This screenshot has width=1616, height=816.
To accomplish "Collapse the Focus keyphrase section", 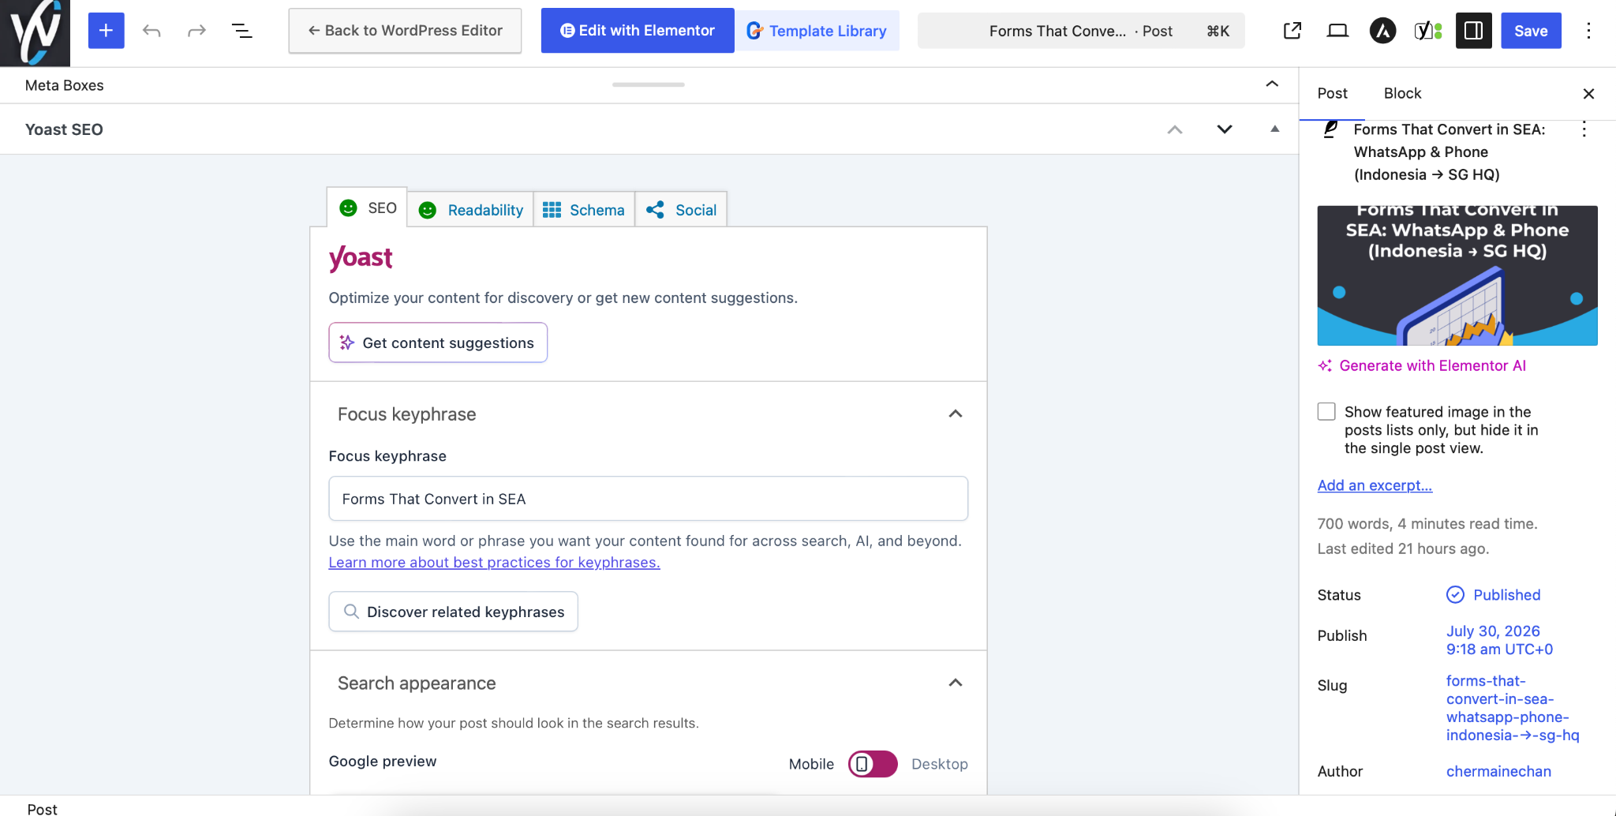I will tap(956, 414).
